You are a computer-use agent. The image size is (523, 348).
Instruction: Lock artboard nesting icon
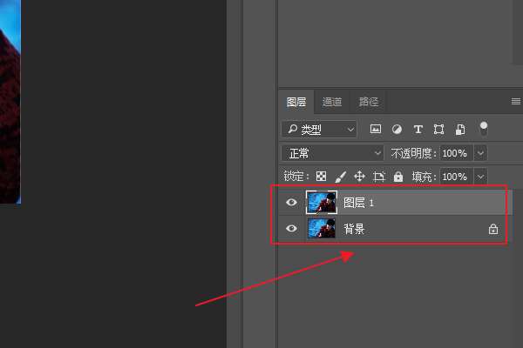(379, 177)
